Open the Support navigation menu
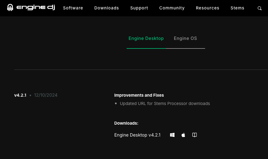The width and height of the screenshot is (268, 159). [x=139, y=8]
